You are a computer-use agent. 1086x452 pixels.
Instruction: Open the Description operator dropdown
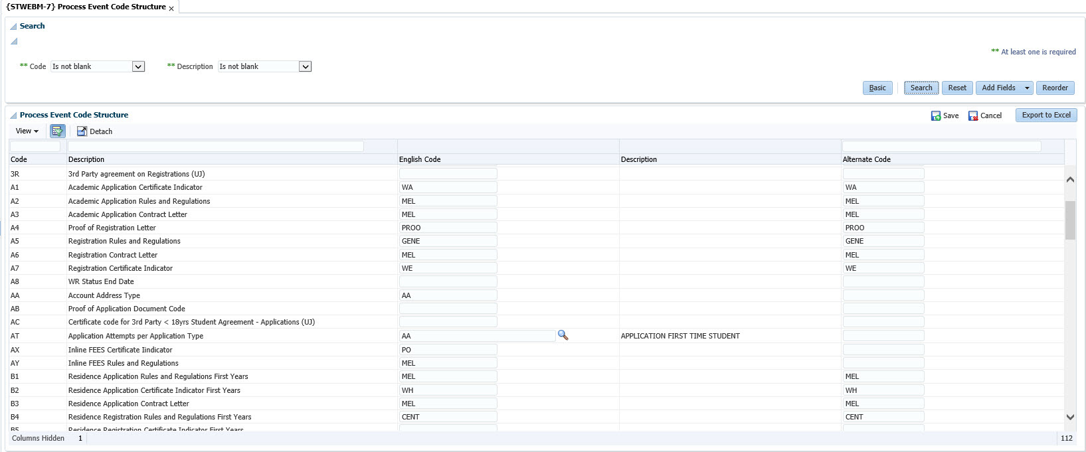(x=305, y=66)
